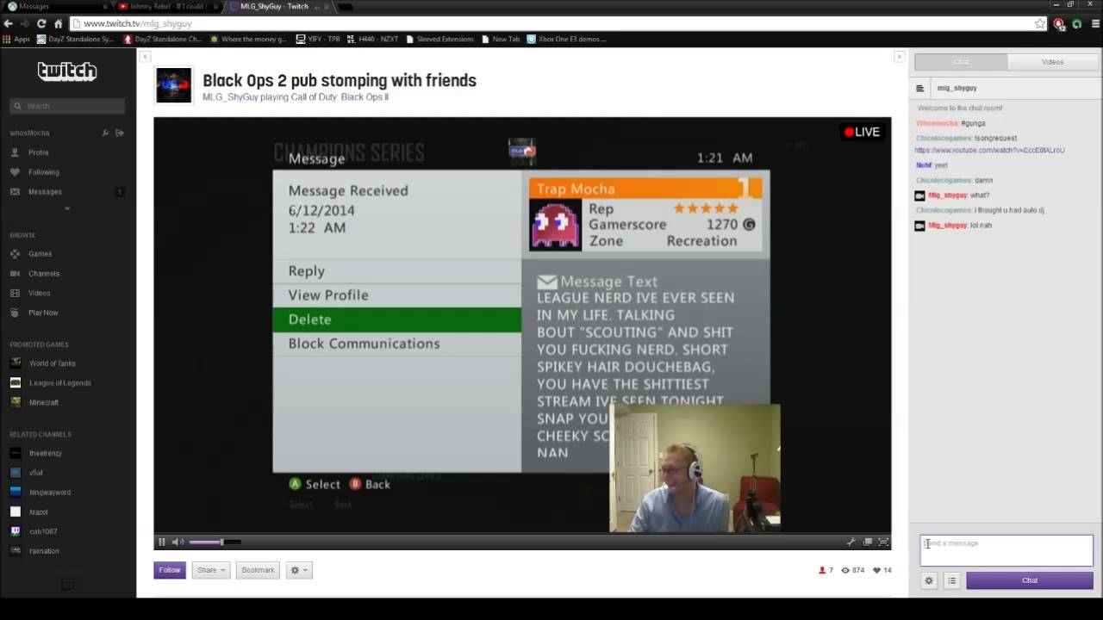Switch to the Chat tab
1103x620 pixels.
(x=961, y=62)
